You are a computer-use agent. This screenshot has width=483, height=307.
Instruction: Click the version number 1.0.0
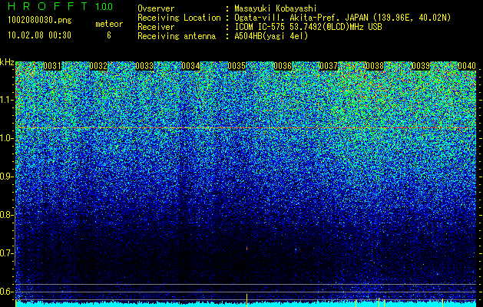pos(104,6)
